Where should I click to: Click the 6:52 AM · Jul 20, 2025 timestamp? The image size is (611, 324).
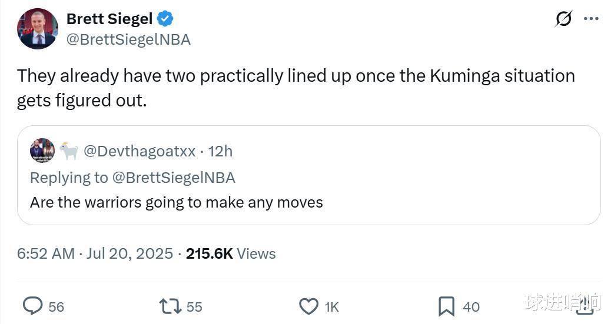pos(95,253)
